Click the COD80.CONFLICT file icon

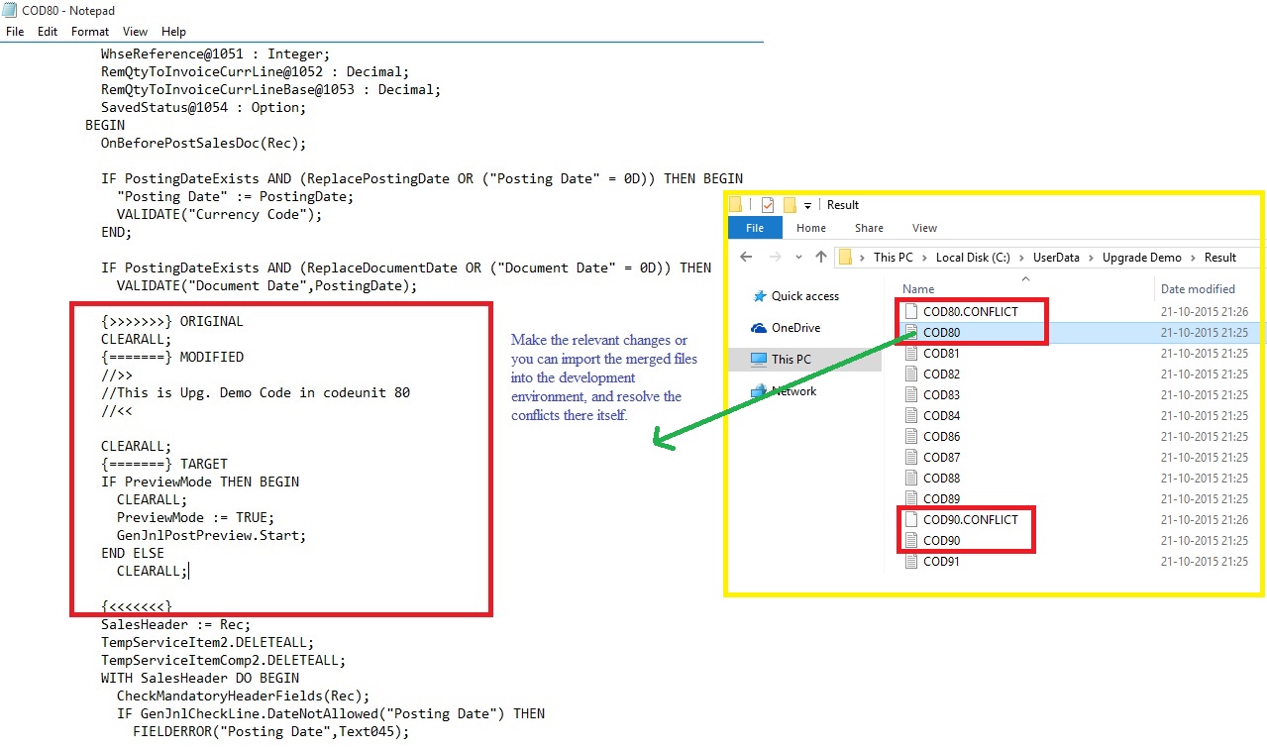pos(911,311)
